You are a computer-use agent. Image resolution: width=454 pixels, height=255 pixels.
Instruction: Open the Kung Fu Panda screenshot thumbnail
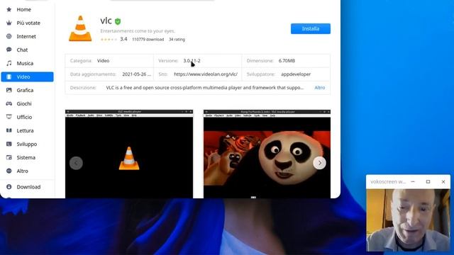(x=267, y=154)
